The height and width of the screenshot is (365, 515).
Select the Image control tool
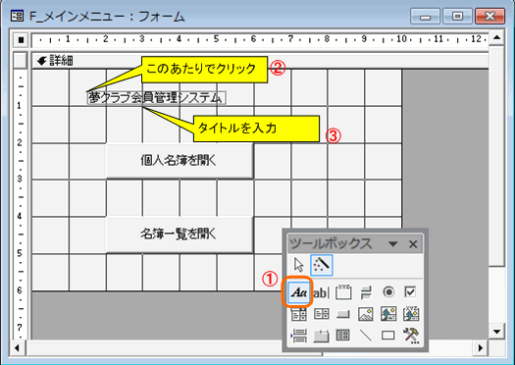366,314
